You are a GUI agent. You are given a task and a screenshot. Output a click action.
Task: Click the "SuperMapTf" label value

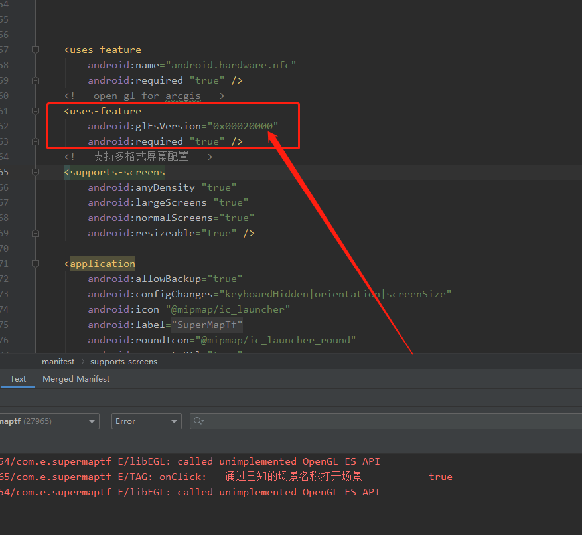207,325
